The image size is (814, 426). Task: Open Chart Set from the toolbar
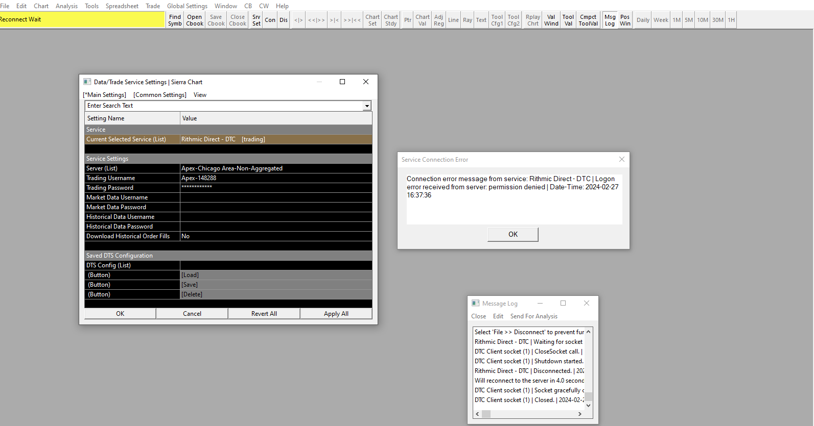pos(373,20)
